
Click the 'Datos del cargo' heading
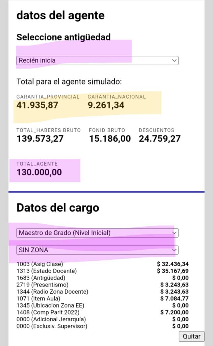(58, 207)
